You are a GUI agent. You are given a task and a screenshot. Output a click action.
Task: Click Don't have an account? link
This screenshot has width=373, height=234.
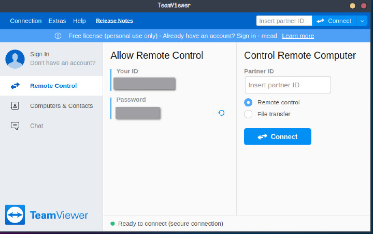coord(63,63)
